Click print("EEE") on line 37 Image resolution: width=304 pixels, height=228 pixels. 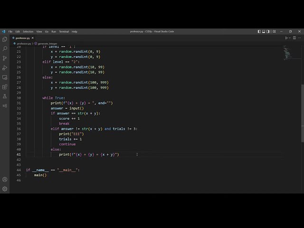point(71,134)
